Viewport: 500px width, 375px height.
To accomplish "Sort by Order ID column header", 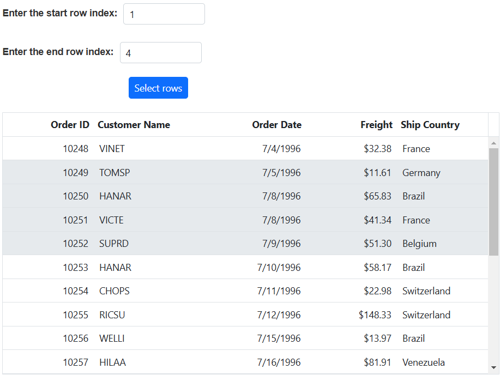I will coord(70,125).
